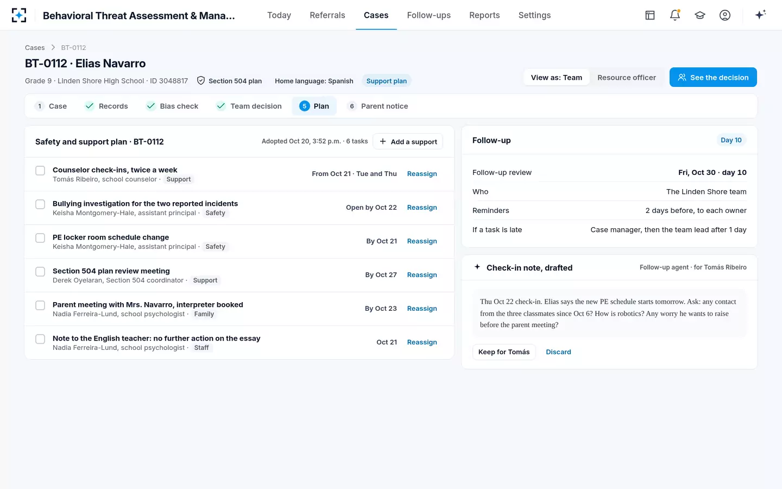Viewport: 782px width, 489px height.
Task: Click the Staff tag on English teacher note
Action: pyautogui.click(x=201, y=348)
